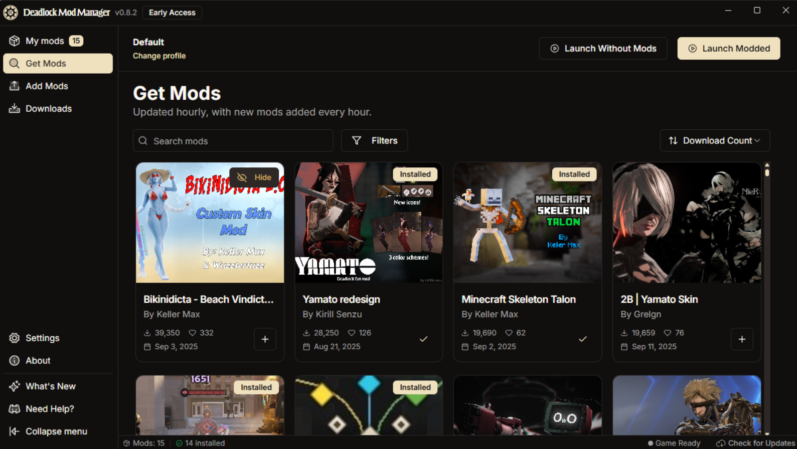
Task: Click the Installed badge on the 1651 gameplay card
Action: 256,387
